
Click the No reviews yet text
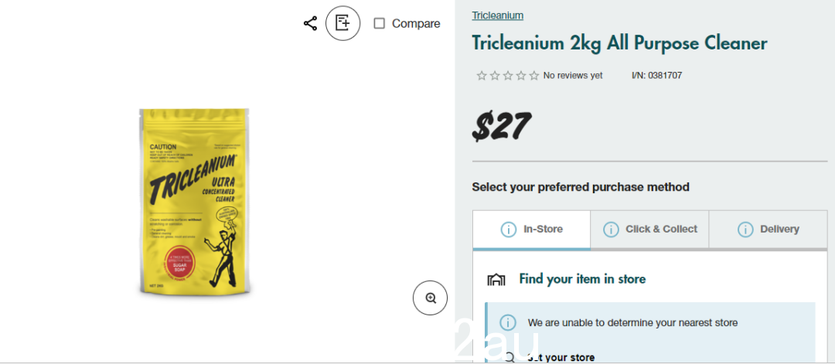point(573,76)
